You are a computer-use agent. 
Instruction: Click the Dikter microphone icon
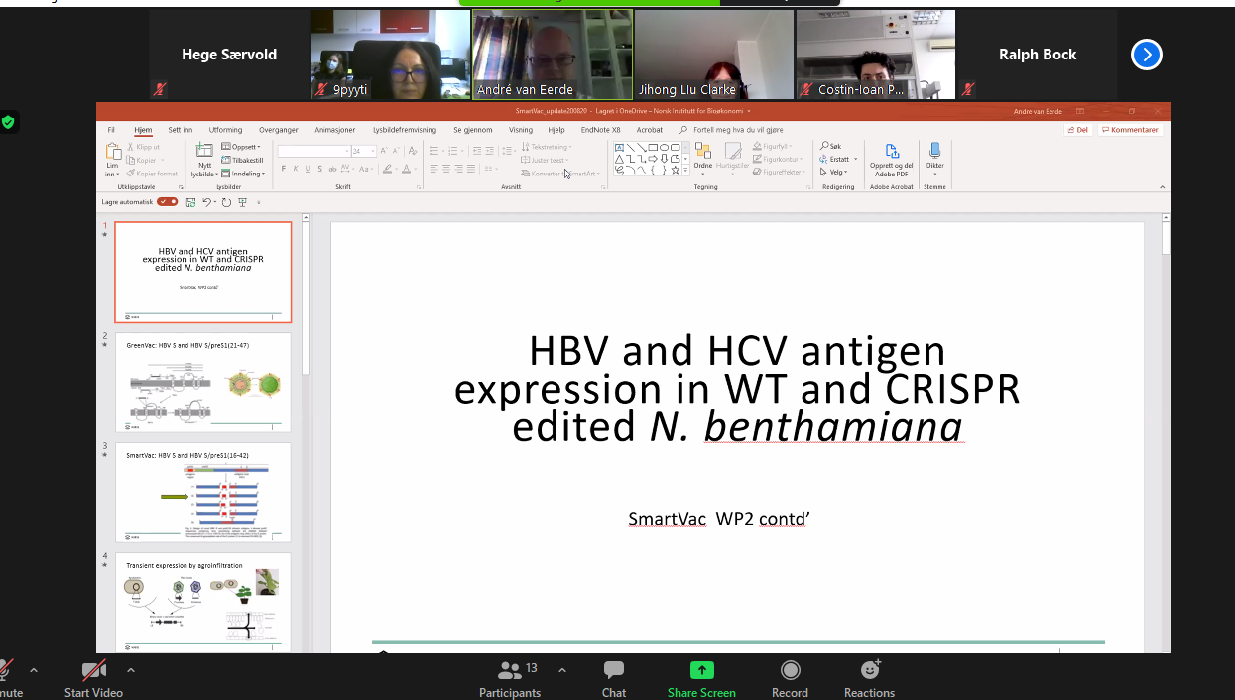[934, 152]
